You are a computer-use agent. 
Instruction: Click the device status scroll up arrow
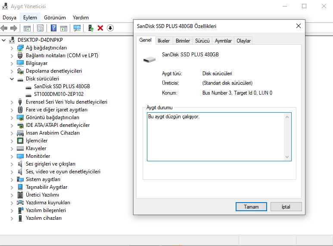pos(287,117)
